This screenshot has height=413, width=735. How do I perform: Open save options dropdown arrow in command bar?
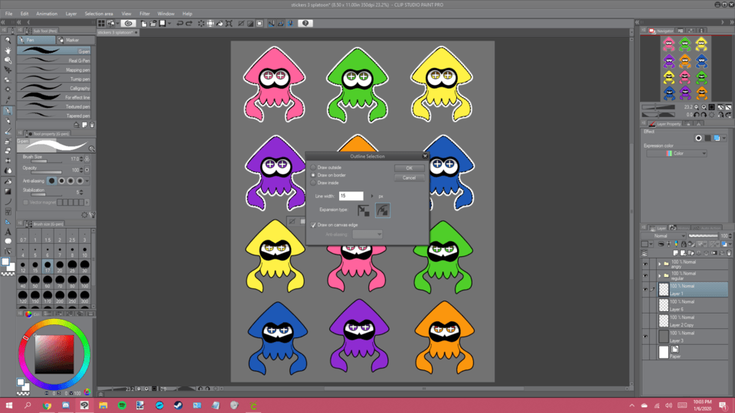[169, 24]
